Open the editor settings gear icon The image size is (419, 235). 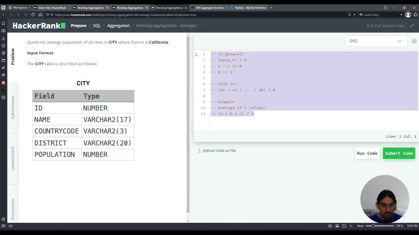414,41
